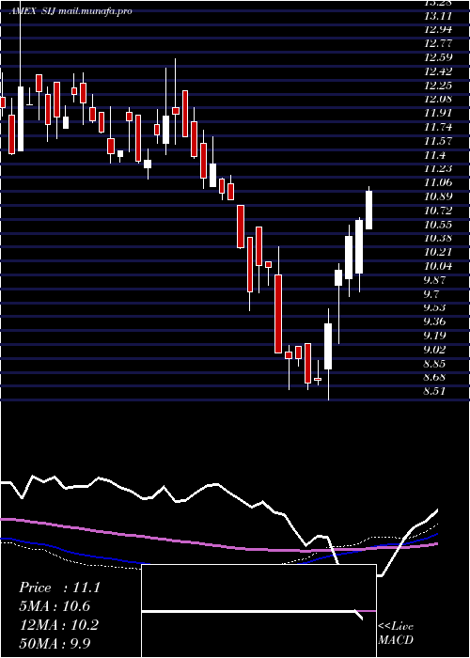Click the 9.7 price axis label
Screen dimensions: 470x658
point(432,293)
